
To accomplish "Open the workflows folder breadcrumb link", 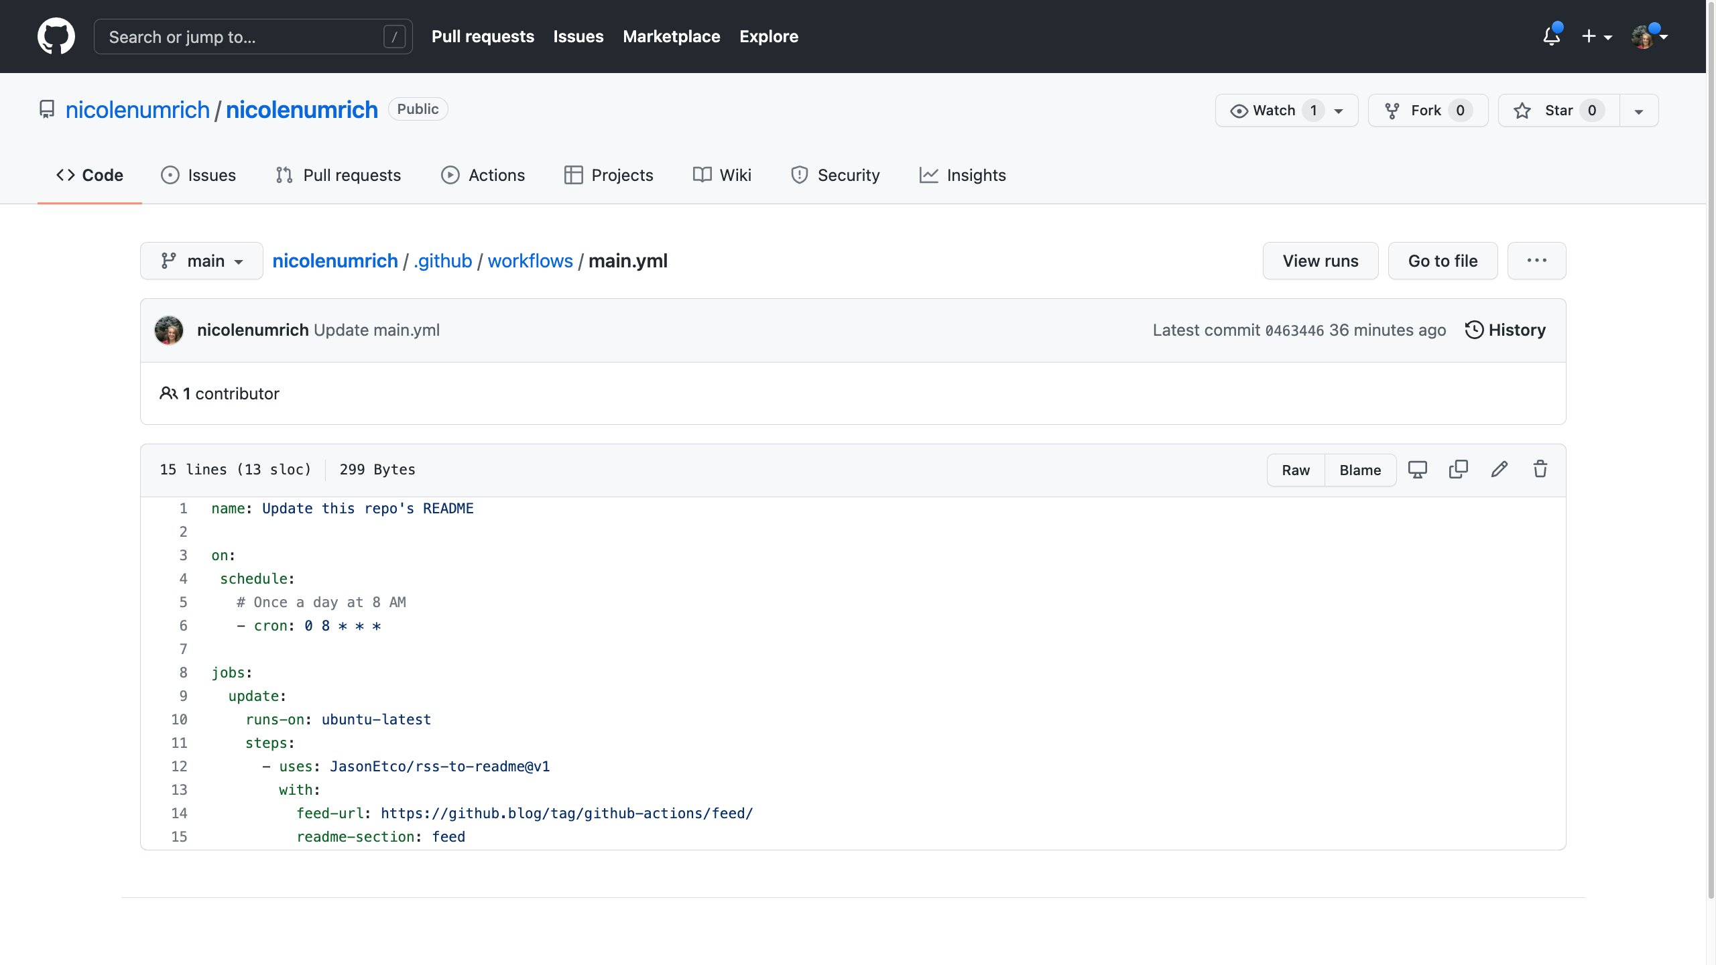I will click(530, 261).
